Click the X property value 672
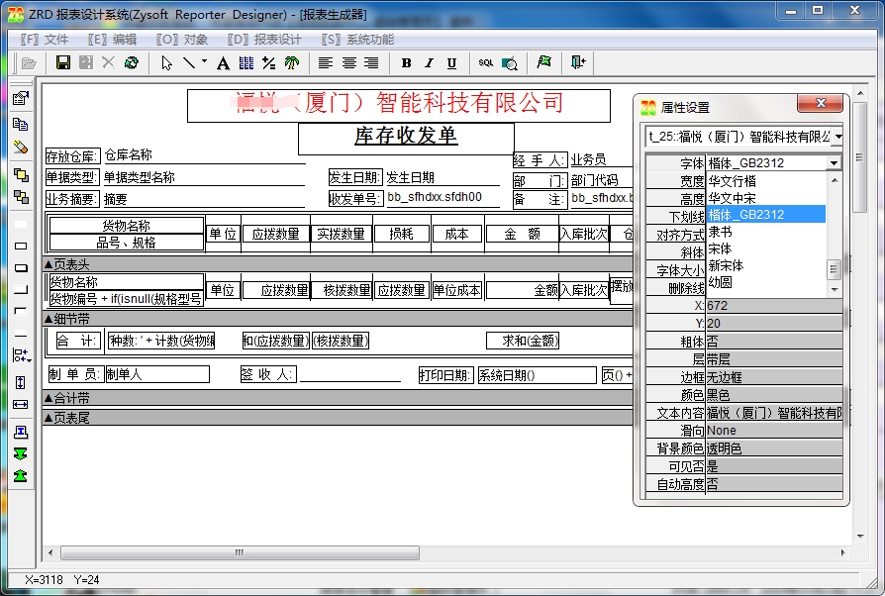 tap(774, 306)
